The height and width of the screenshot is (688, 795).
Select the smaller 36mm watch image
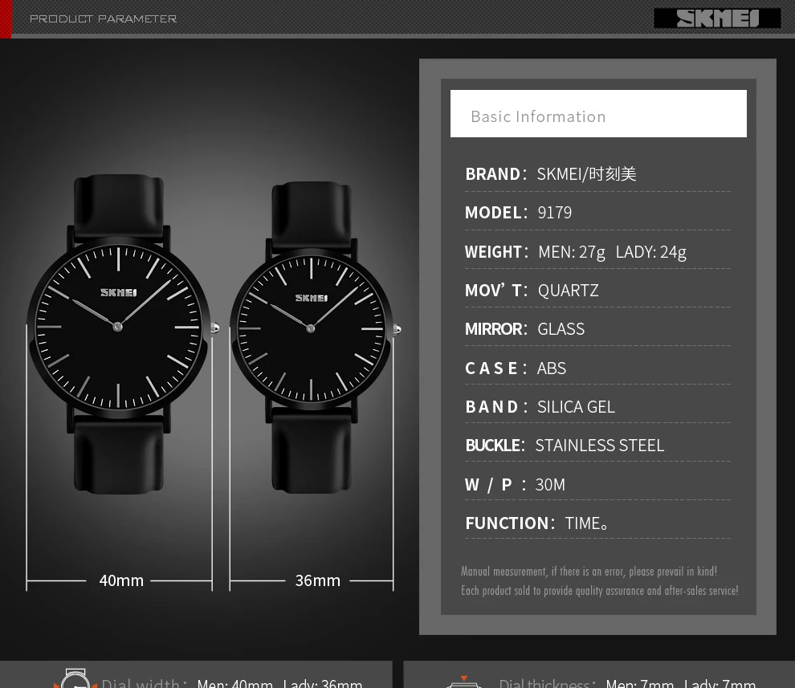[x=314, y=337]
